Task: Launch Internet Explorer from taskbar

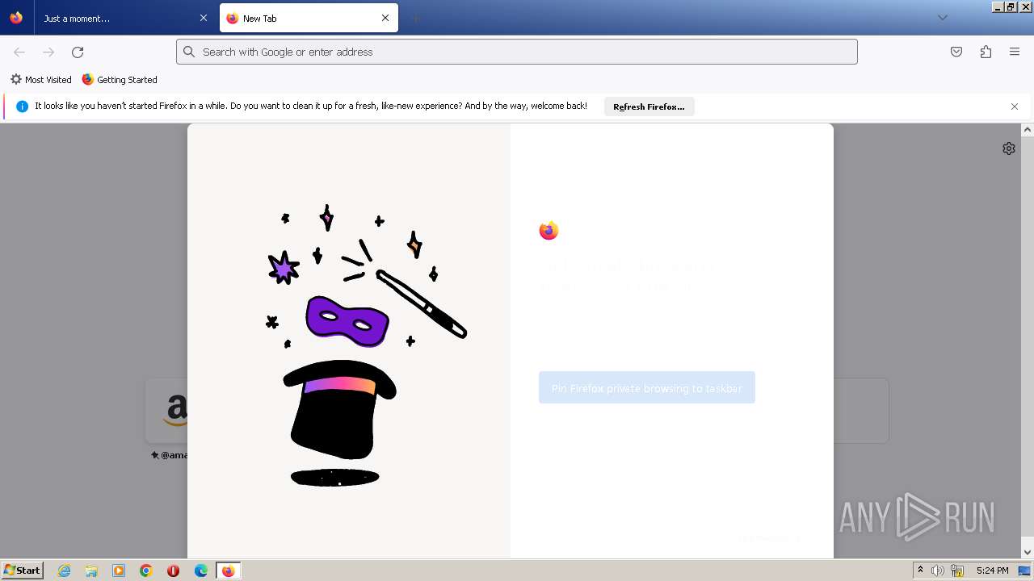Action: [x=65, y=571]
